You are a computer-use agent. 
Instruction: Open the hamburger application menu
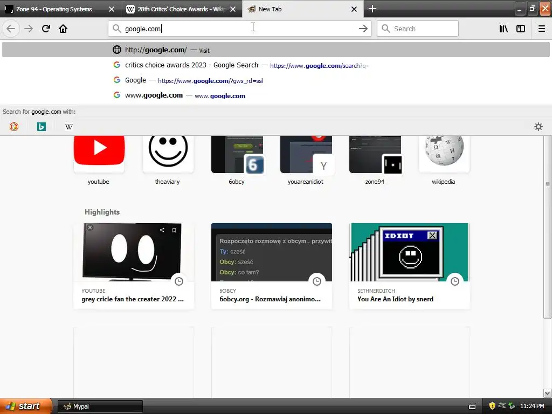coord(541,29)
